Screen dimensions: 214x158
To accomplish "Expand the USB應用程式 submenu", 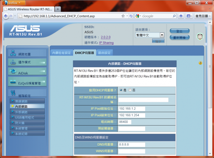I will coord(27,117).
